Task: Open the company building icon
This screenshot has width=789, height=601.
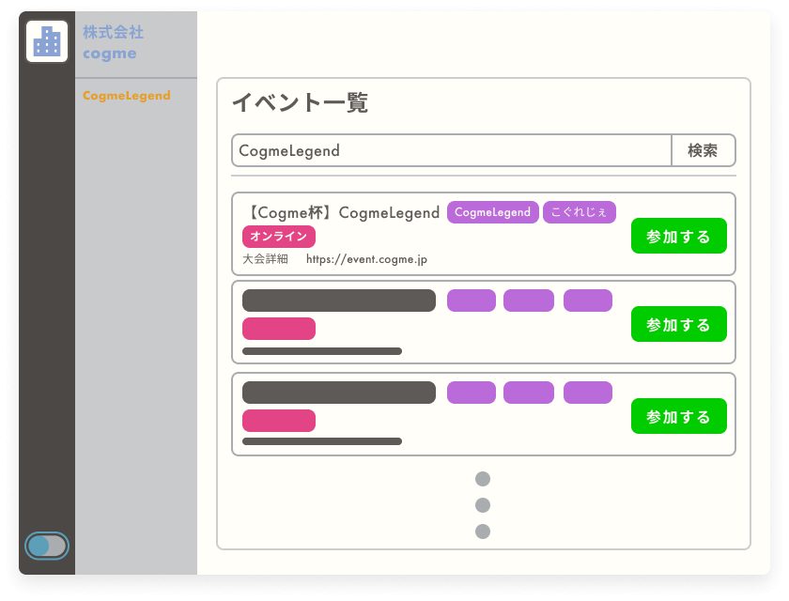Action: point(47,41)
